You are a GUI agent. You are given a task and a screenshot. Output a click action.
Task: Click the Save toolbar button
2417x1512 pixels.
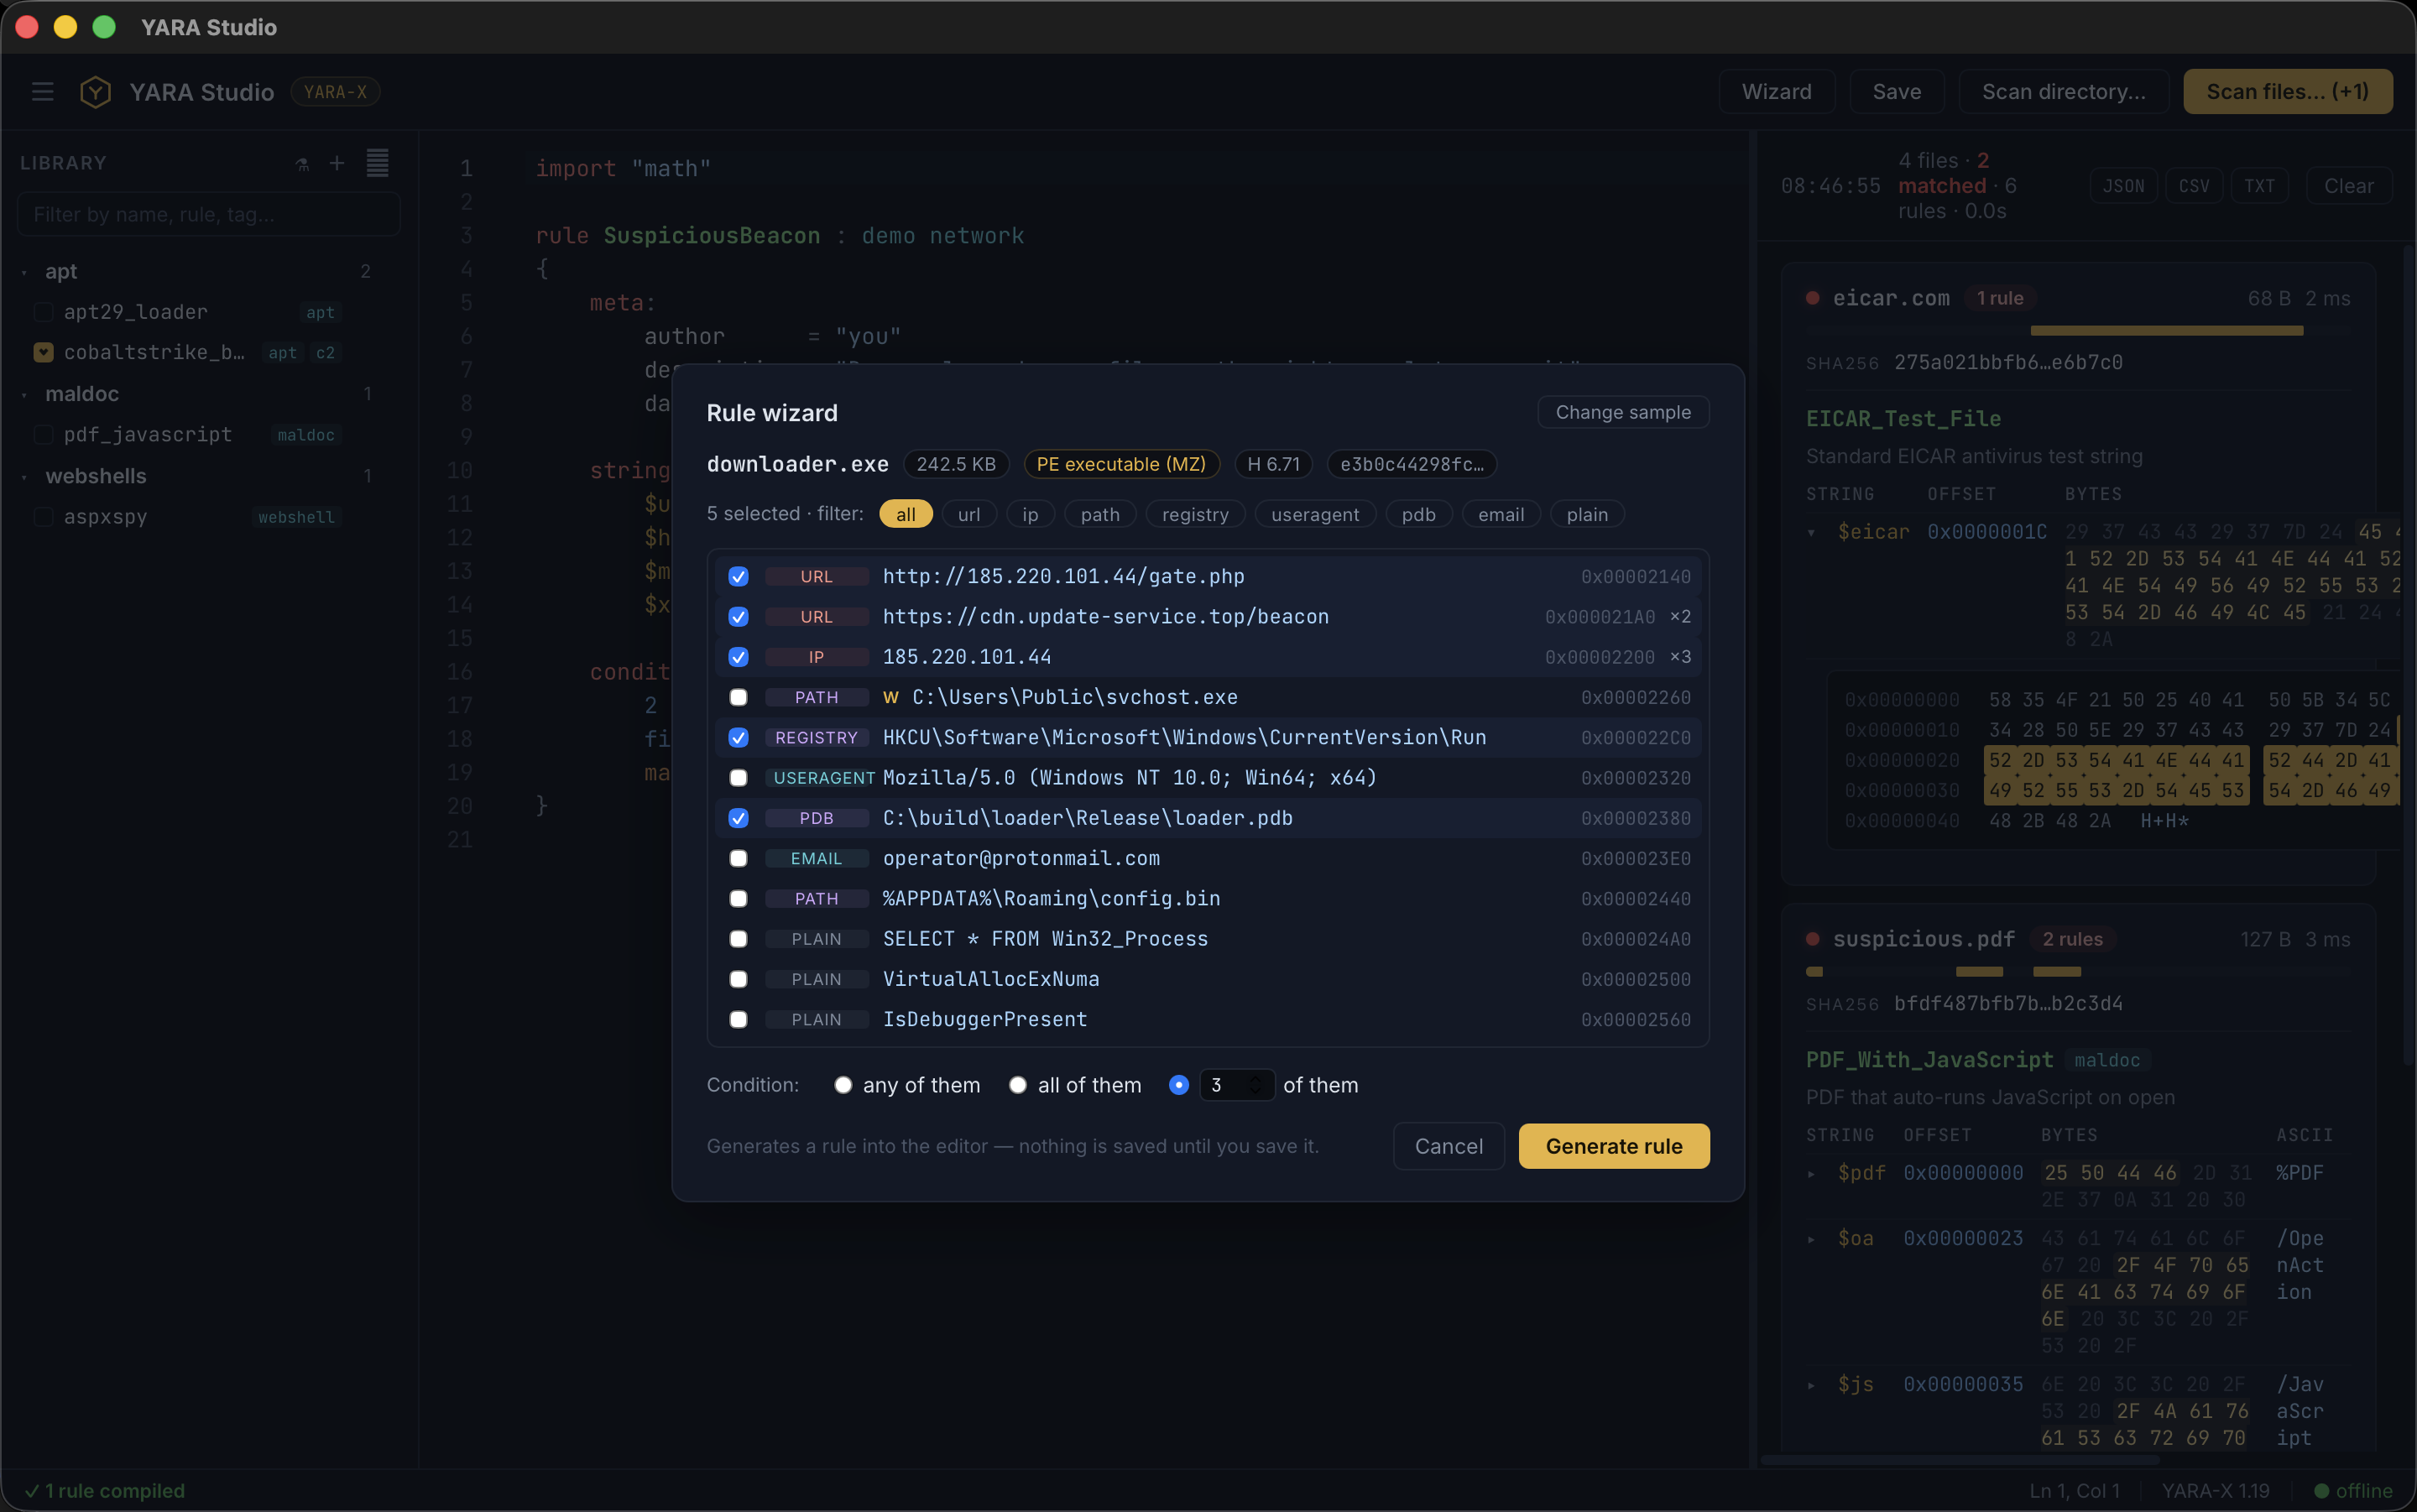coord(1896,92)
